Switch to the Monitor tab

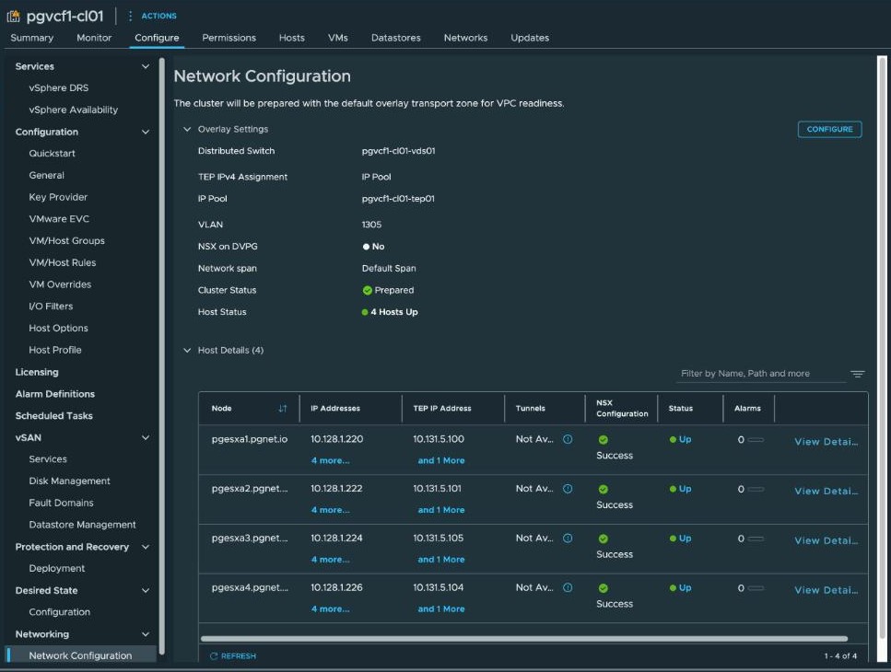[x=94, y=38]
